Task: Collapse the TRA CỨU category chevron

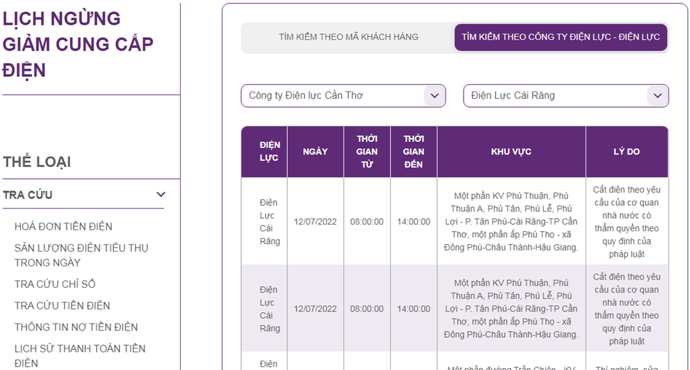Action: (160, 194)
